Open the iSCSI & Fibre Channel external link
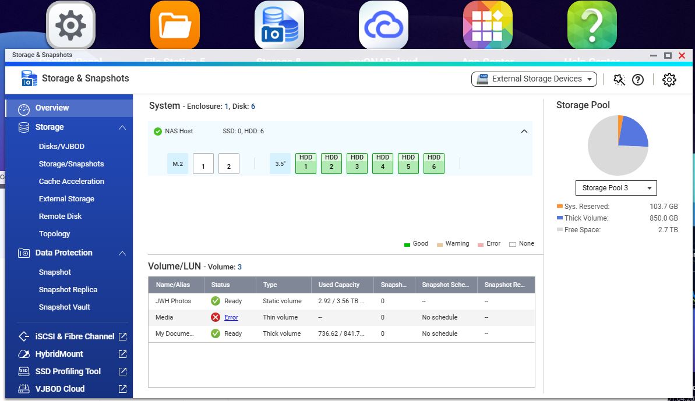Screen dimensions: 695x401 pos(122,336)
